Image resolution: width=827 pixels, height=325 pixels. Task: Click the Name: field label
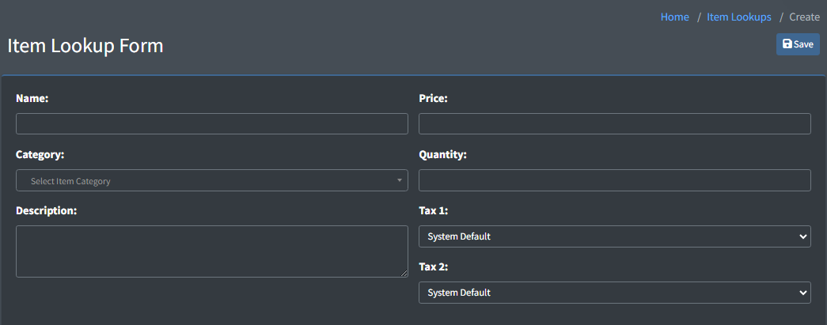coord(32,99)
